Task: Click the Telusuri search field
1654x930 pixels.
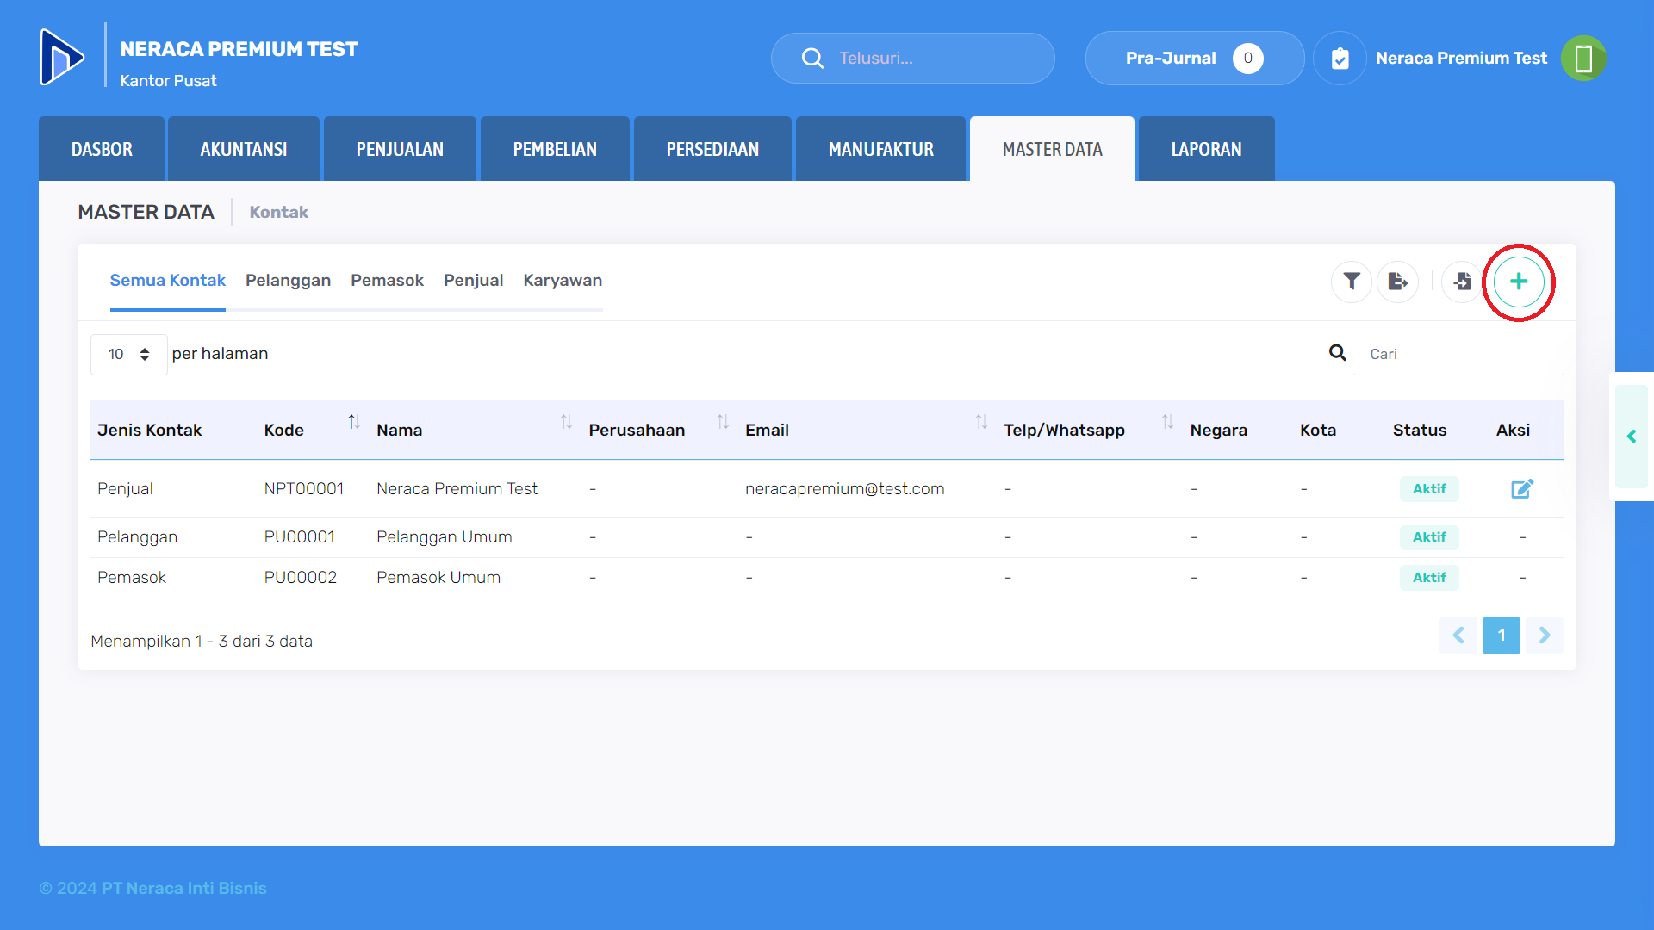Action: (x=913, y=58)
